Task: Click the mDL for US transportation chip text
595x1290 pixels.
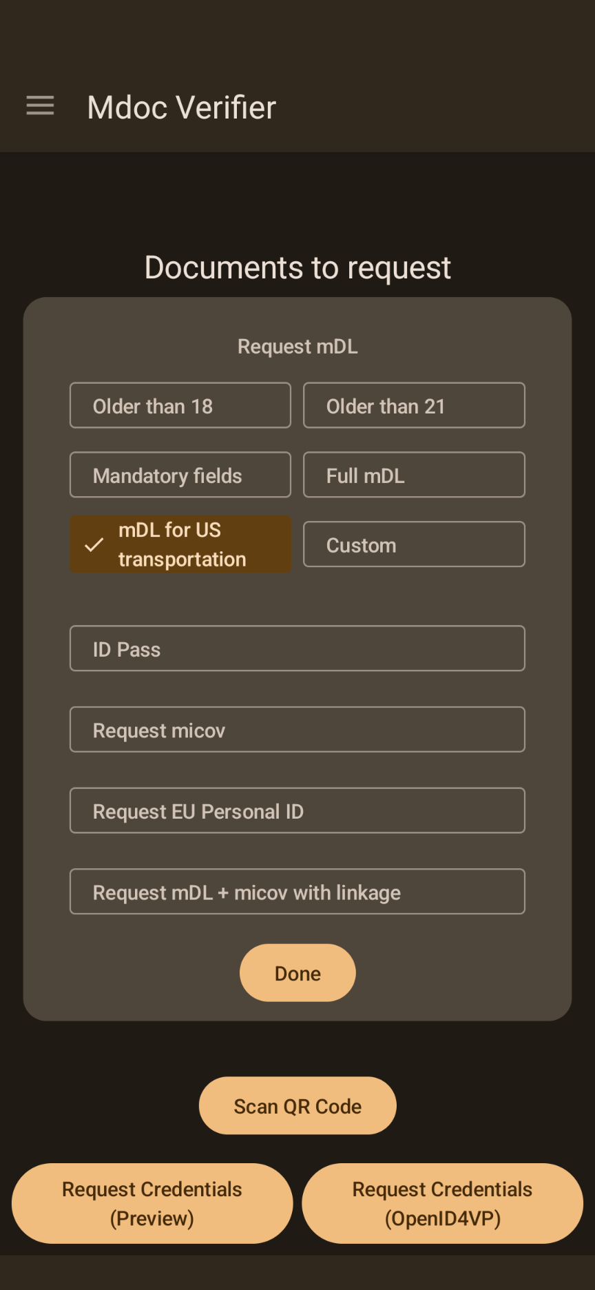Action: (182, 544)
